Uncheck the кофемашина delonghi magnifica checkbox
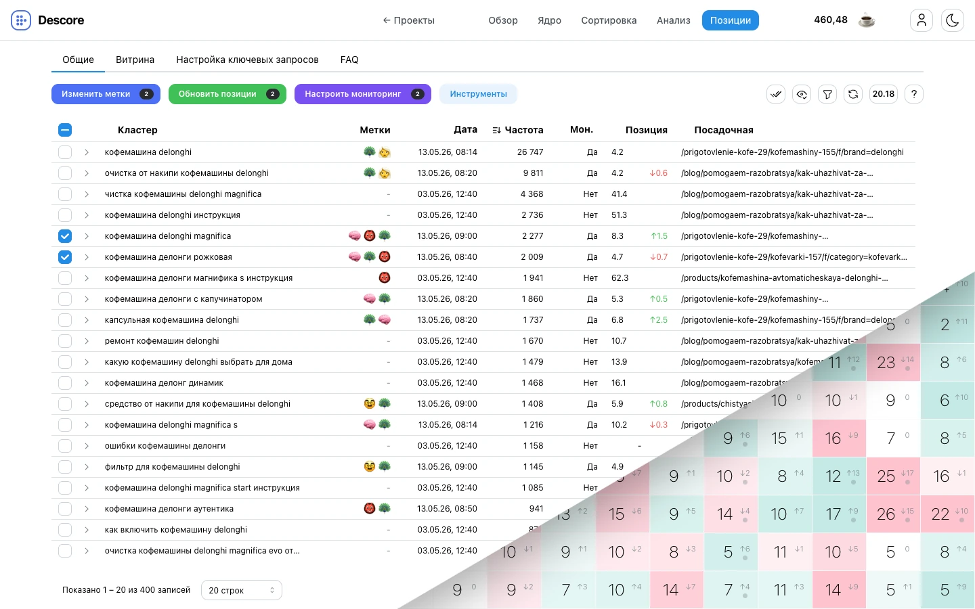975x609 pixels. coord(65,236)
